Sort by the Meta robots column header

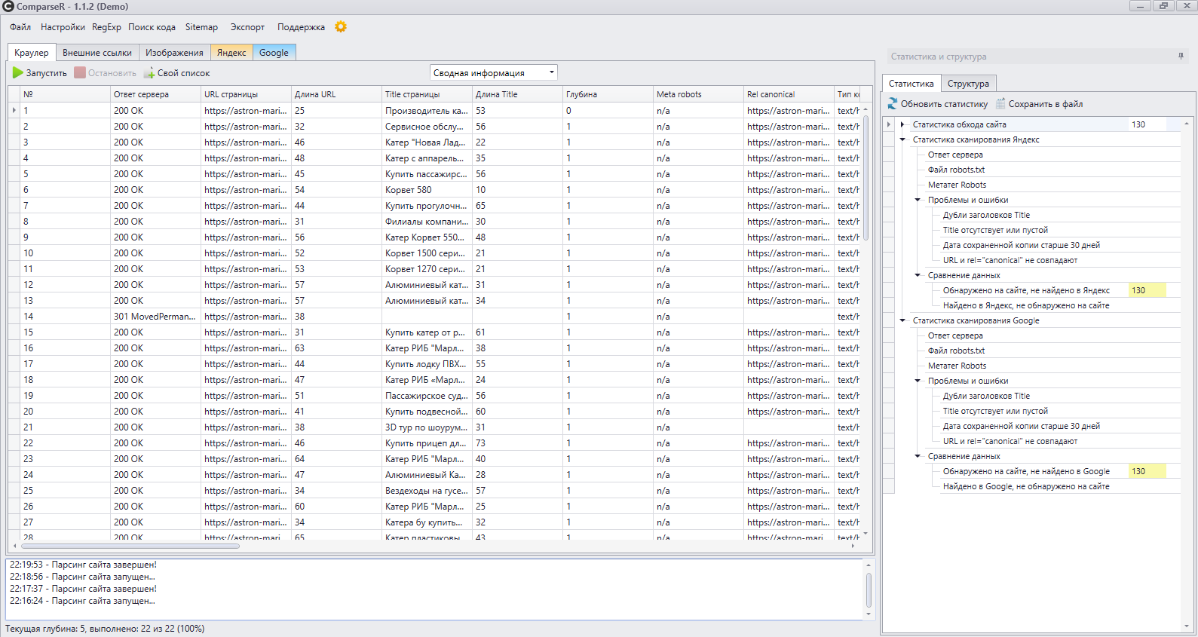point(698,94)
